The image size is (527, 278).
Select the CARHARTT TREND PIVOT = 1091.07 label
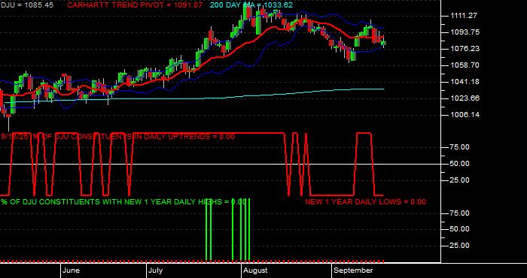(135, 5)
